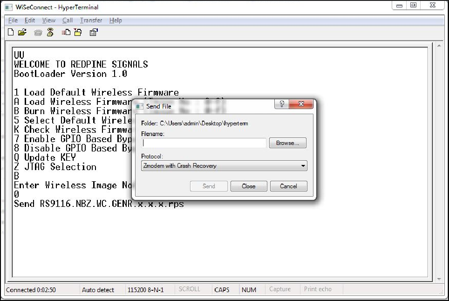
Task: Create a new connection
Action: click(10, 32)
